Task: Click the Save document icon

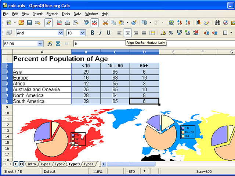Action: [x=29, y=23]
